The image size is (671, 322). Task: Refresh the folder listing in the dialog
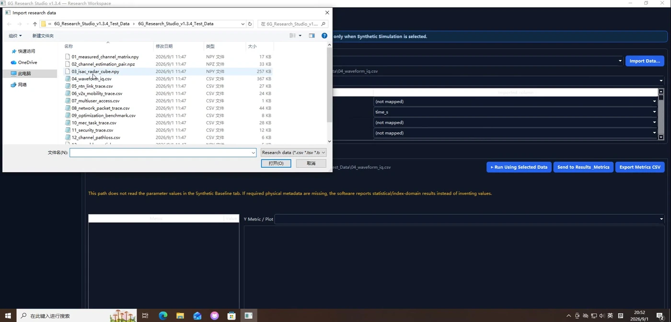click(x=250, y=24)
